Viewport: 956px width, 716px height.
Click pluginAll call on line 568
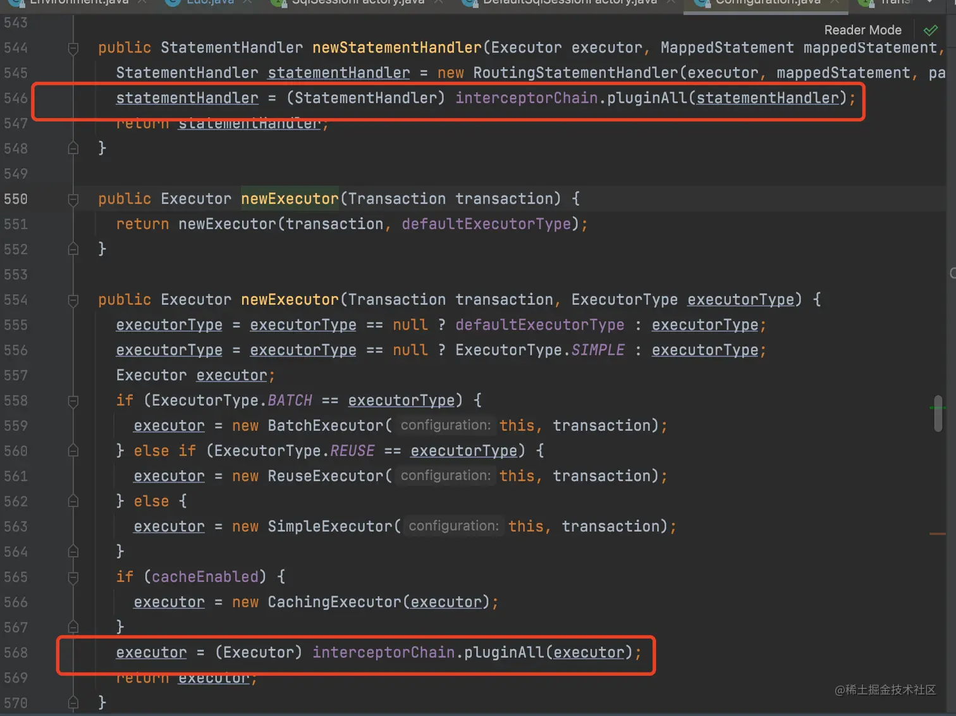(504, 652)
